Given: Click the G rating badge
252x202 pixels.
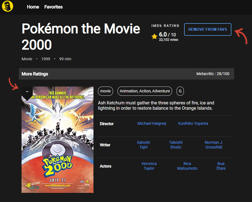Looking at the screenshot, I should click(180, 91).
